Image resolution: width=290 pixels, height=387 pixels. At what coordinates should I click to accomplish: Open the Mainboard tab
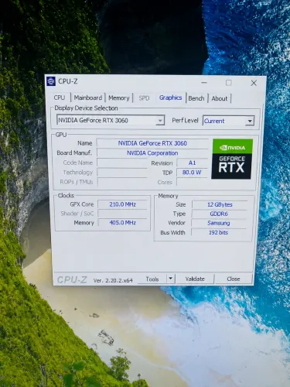88,98
